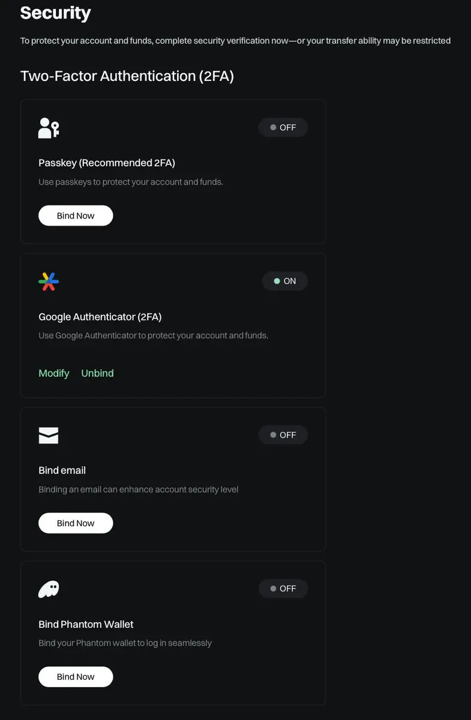Toggle the Google Authenticator ON status badge
Viewport: 471px width, 720px height.
pyautogui.click(x=285, y=281)
